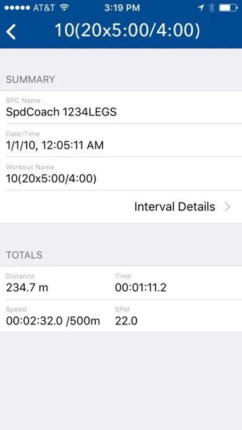Image resolution: width=242 pixels, height=430 pixels.
Task: Tap the 3:19 PM status bar clock
Action: click(x=122, y=8)
